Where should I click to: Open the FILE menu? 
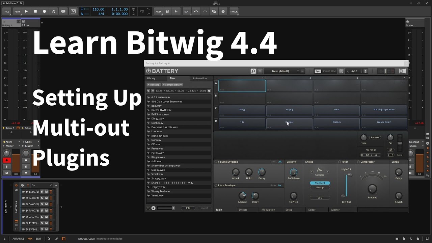[x=7, y=11]
